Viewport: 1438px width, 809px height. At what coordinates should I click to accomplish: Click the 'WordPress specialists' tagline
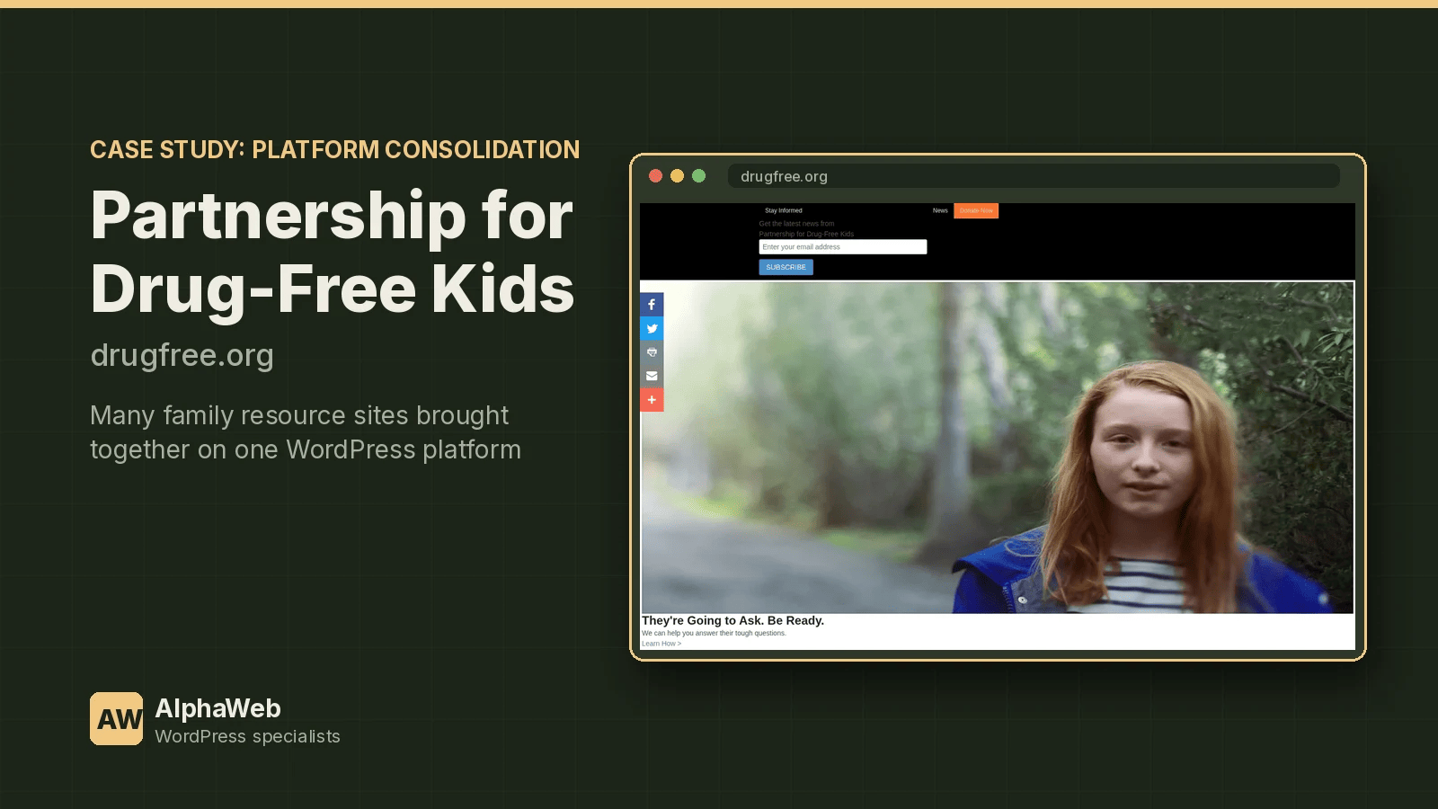tap(248, 736)
